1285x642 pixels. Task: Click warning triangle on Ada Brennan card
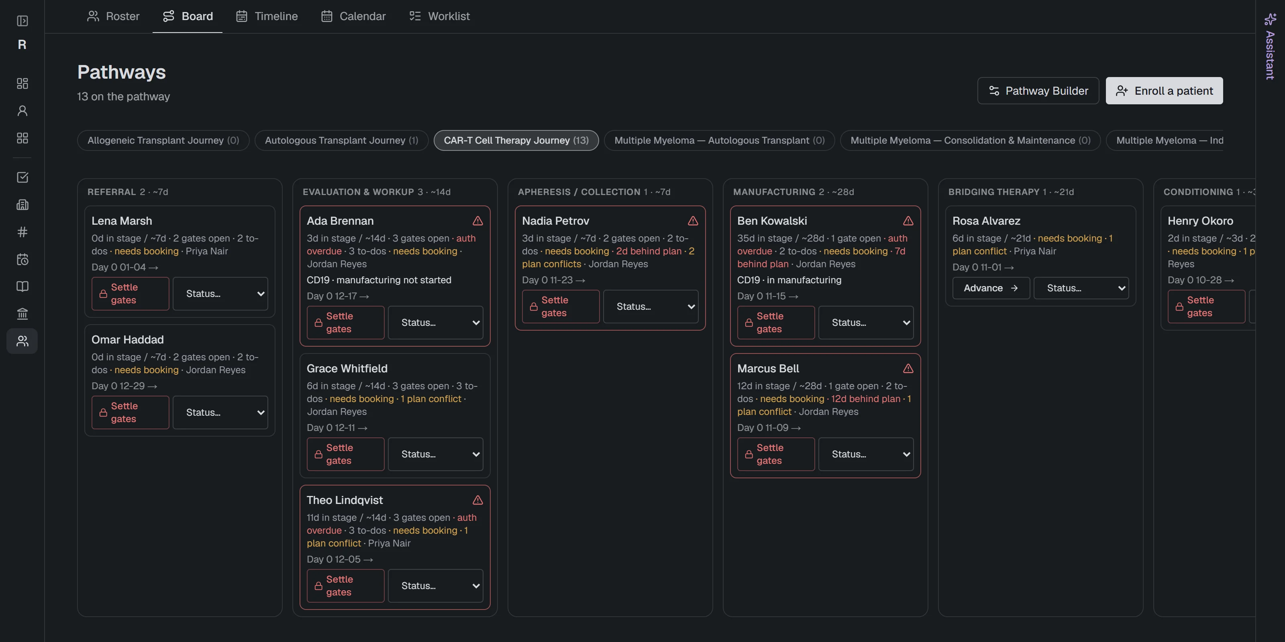coord(477,221)
